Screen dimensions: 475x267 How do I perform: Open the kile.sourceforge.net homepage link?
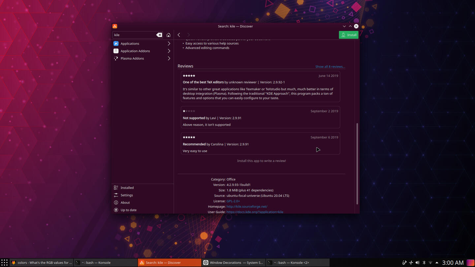pos(247,206)
